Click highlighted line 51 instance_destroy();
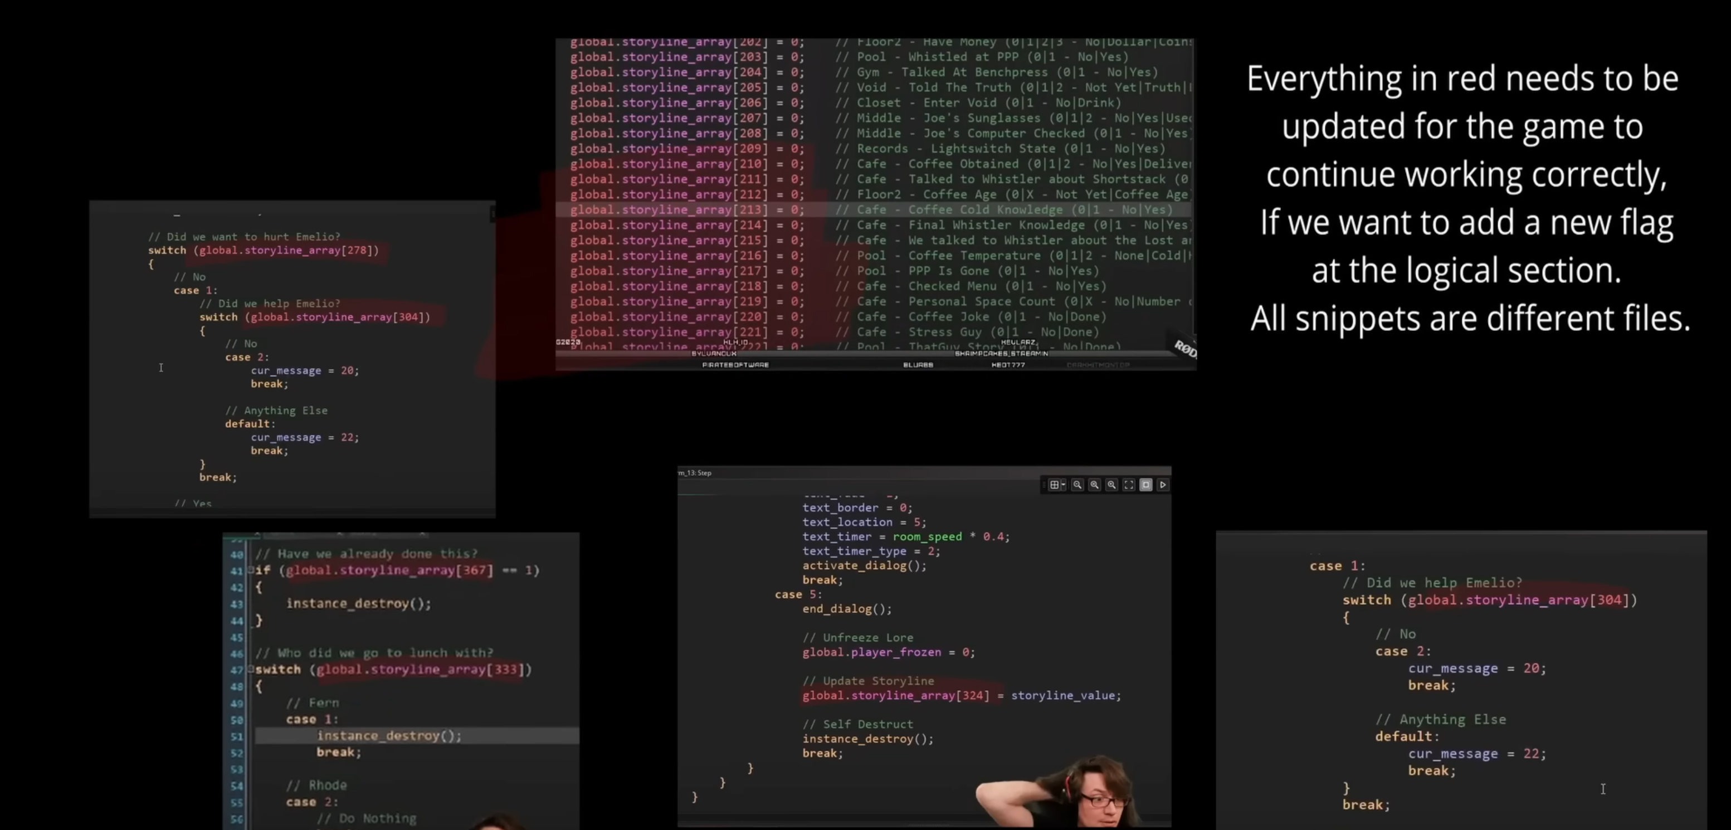The image size is (1731, 830). (x=417, y=735)
